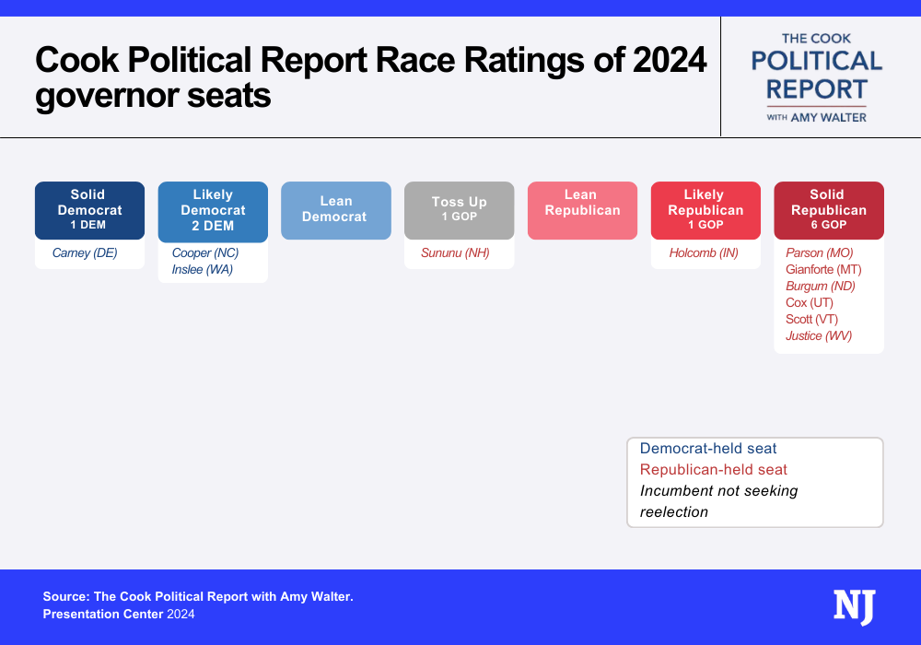Click Republican-held seat legend label
921x645 pixels.
pos(714,470)
